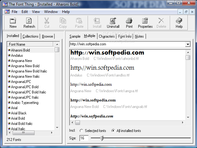Click preview pane scroll down arrow

coord(188,117)
